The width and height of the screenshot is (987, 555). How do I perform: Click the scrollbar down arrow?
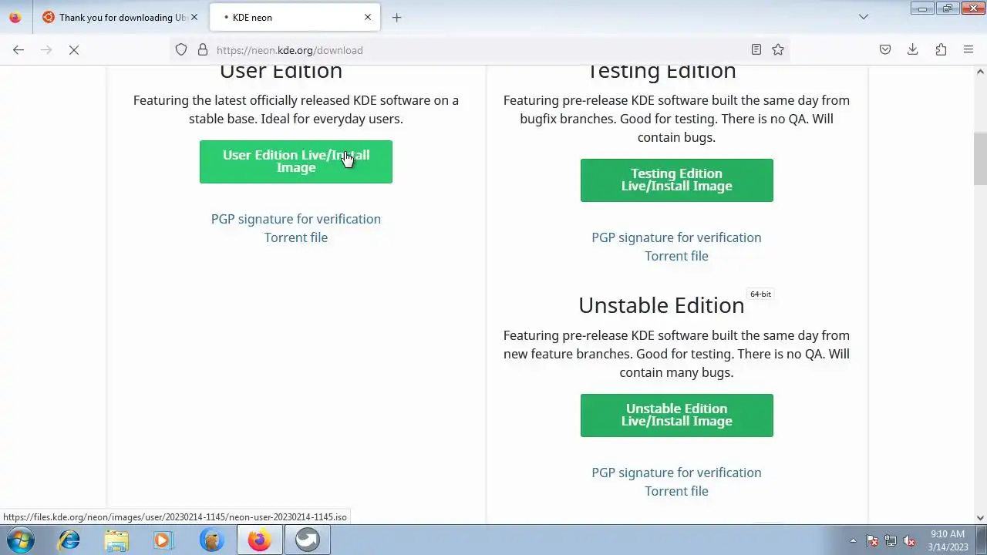click(x=980, y=518)
